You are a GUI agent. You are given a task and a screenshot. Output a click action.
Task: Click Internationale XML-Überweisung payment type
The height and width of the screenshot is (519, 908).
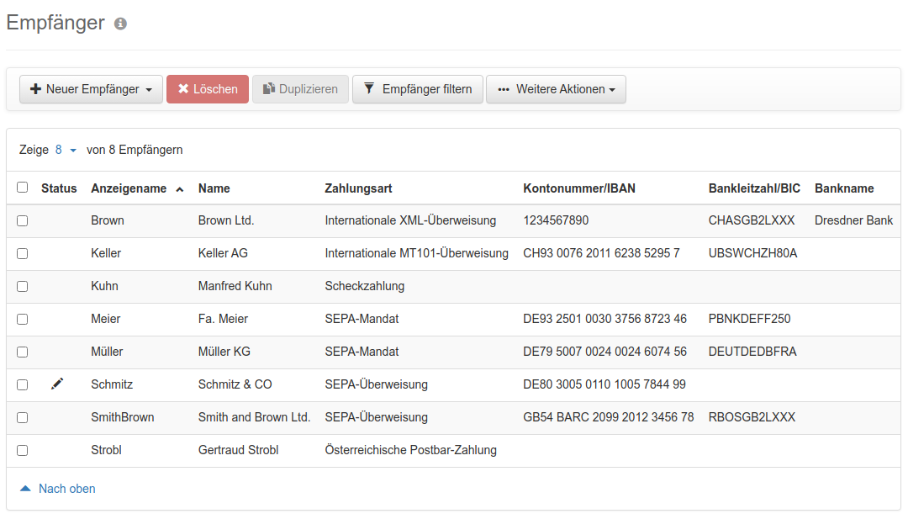pyautogui.click(x=410, y=220)
